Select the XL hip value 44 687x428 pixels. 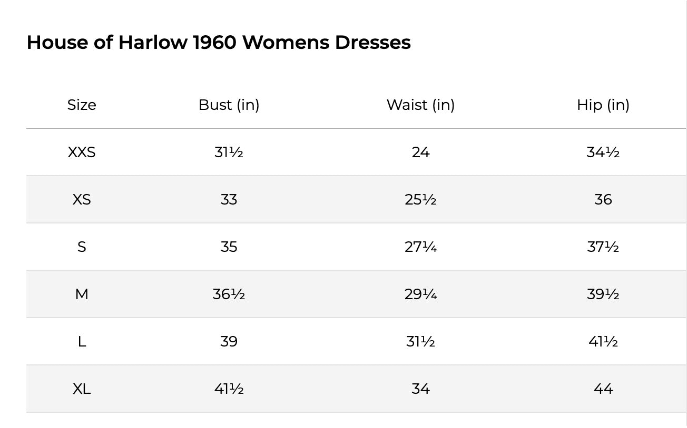603,389
